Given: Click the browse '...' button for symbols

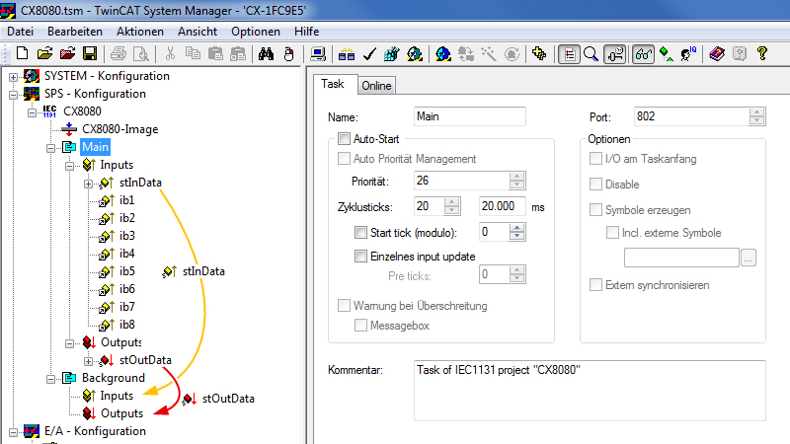Looking at the screenshot, I should (x=749, y=258).
